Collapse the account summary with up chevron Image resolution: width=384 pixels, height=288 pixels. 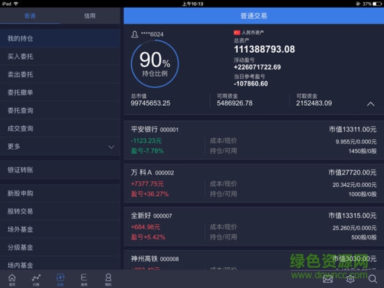pyautogui.click(x=371, y=104)
